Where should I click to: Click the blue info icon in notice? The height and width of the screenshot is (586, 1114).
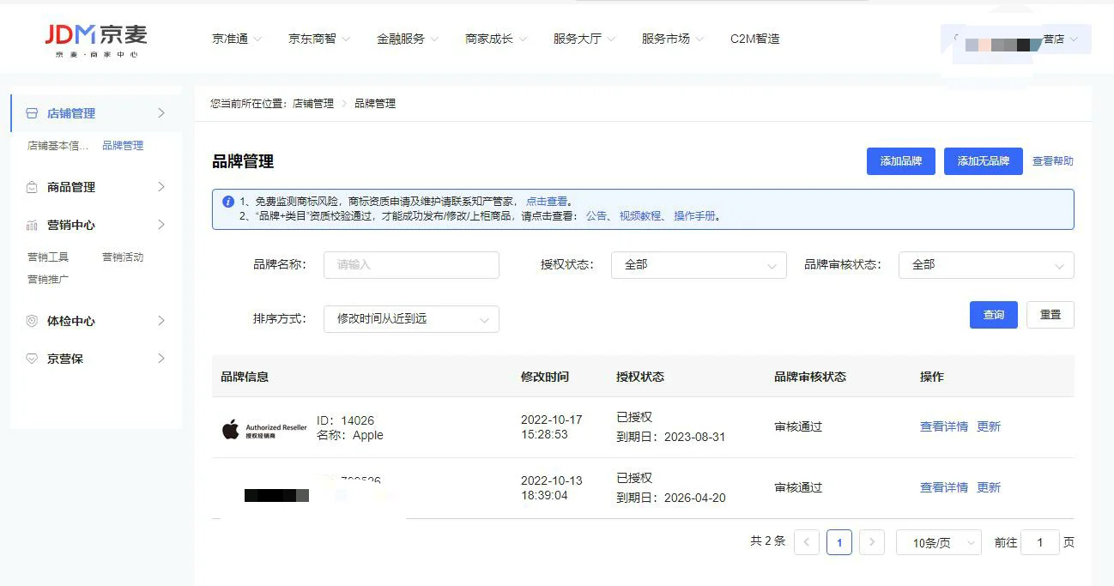228,202
